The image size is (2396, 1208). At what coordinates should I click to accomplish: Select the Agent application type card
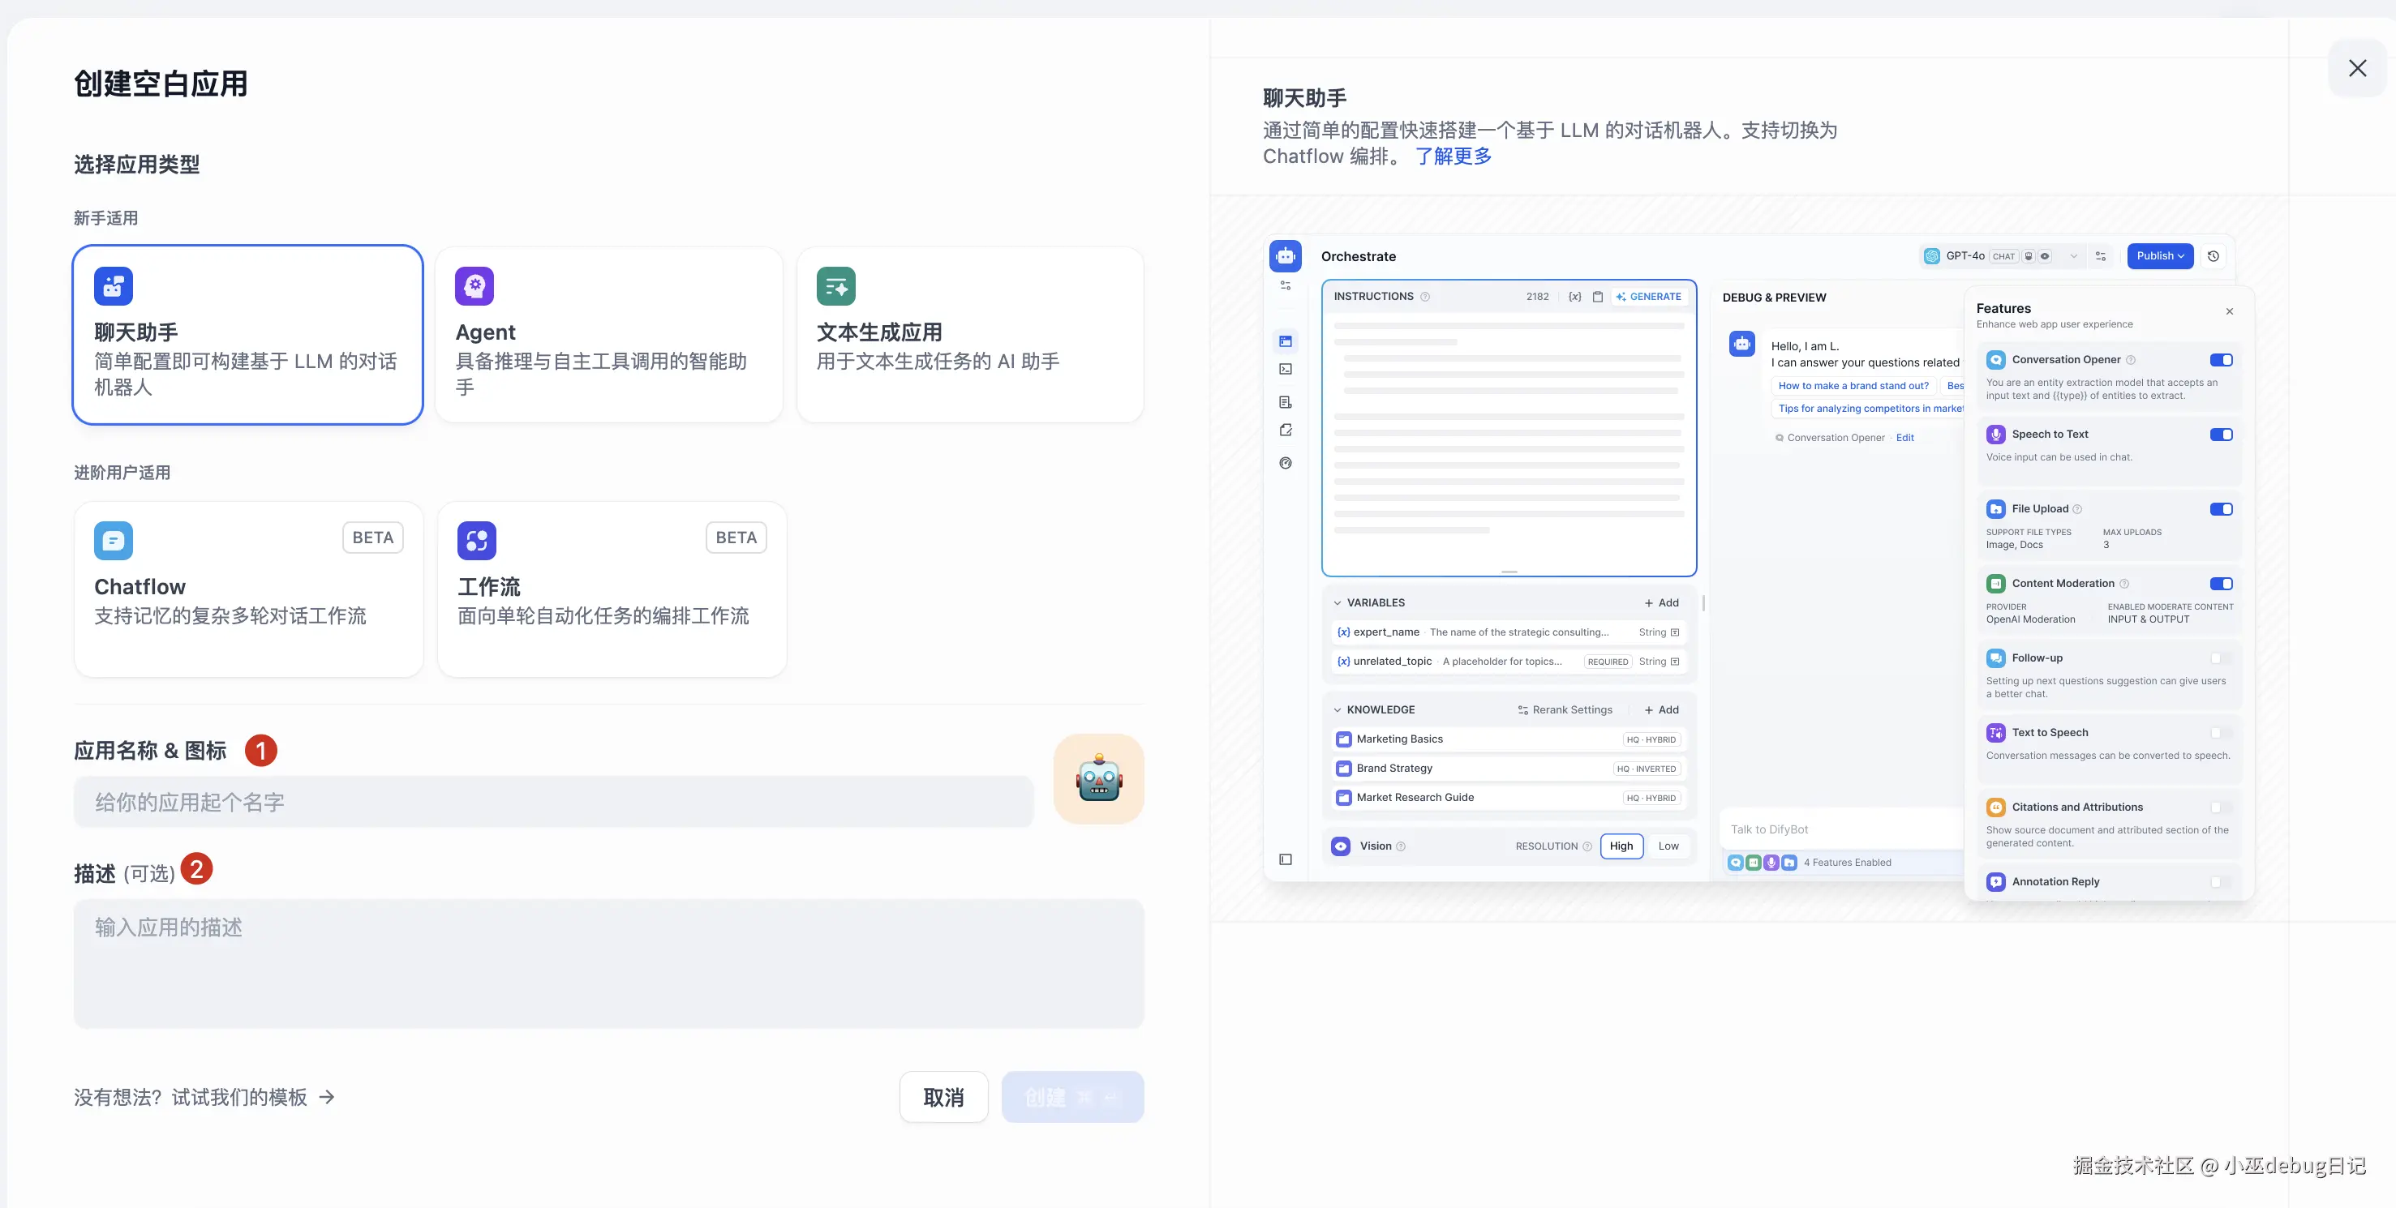point(608,335)
